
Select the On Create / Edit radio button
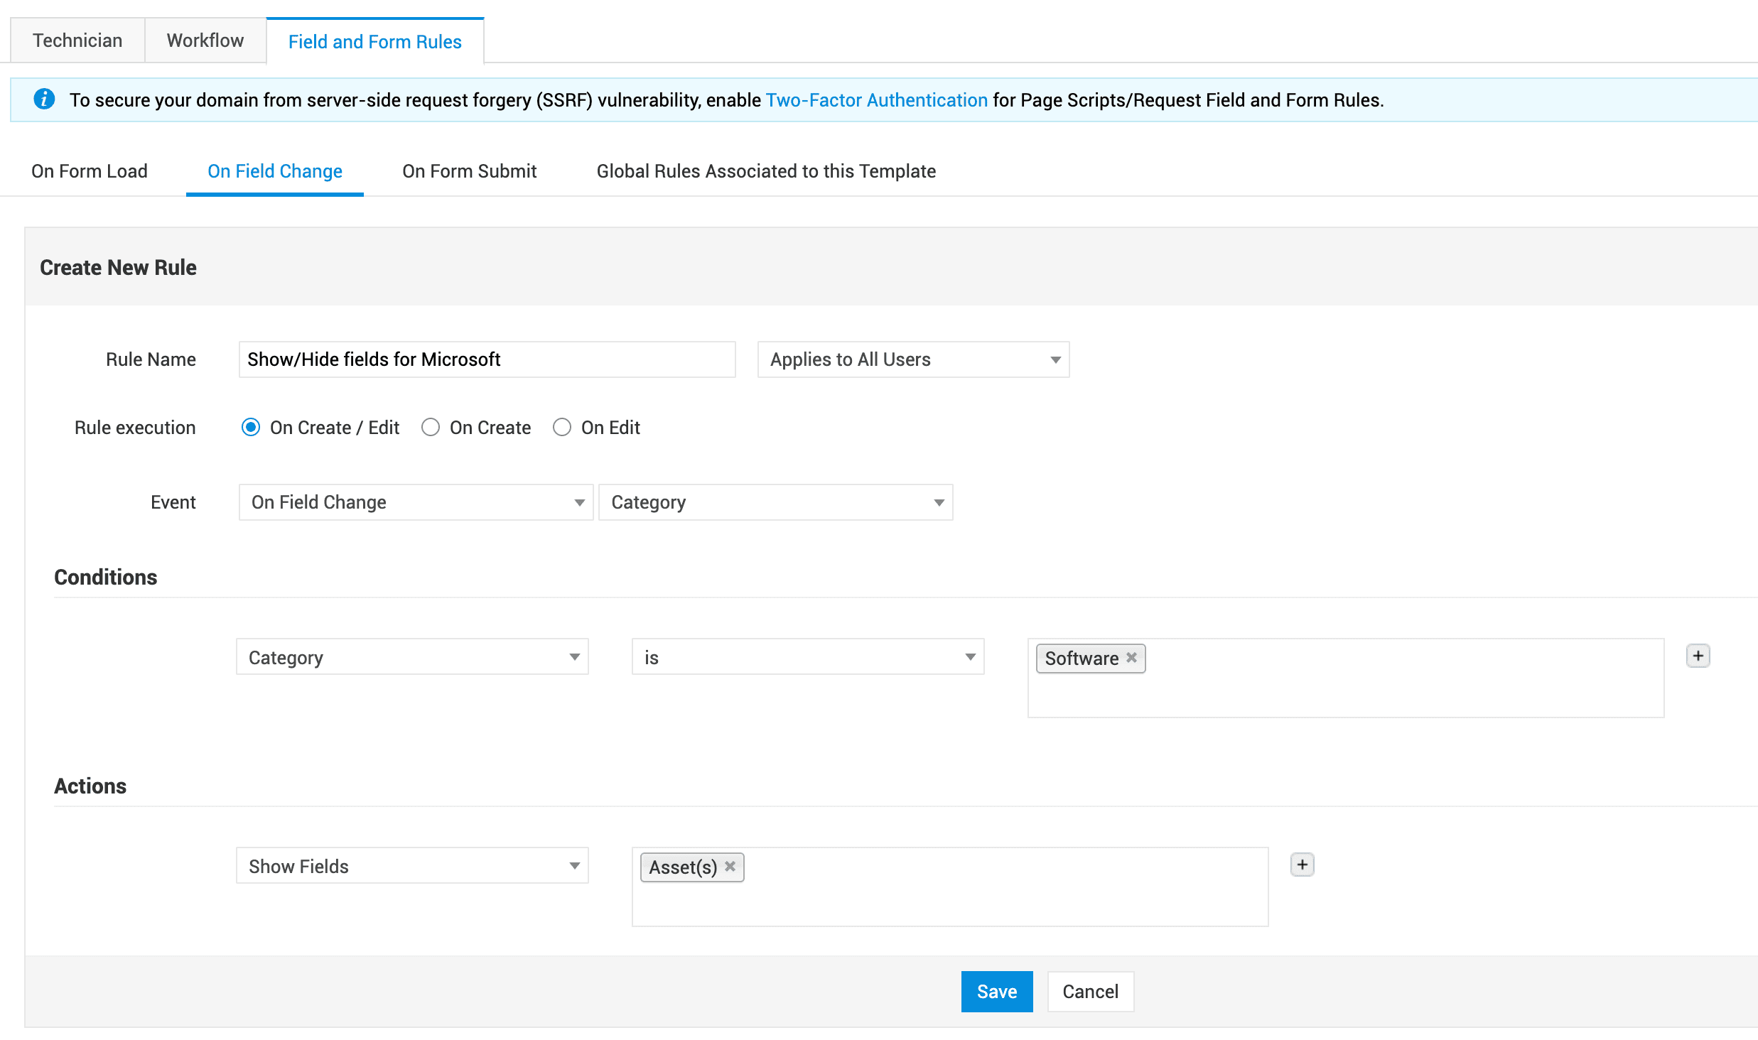[x=250, y=428]
